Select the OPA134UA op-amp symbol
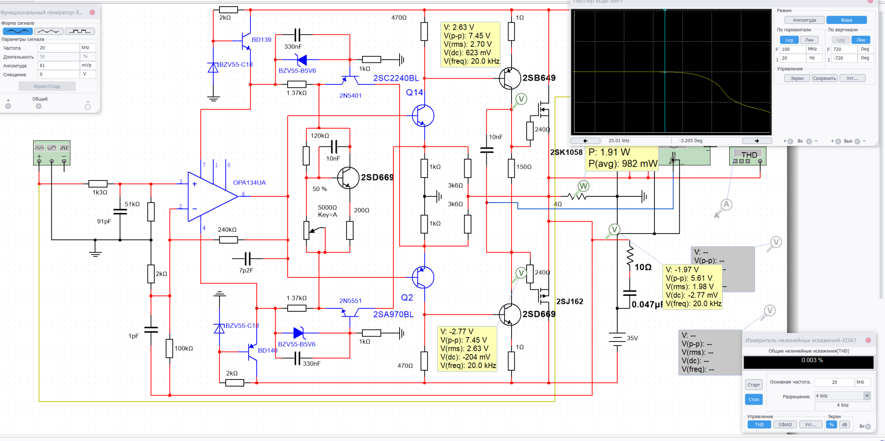Viewport: 885px width, 441px height. click(213, 196)
